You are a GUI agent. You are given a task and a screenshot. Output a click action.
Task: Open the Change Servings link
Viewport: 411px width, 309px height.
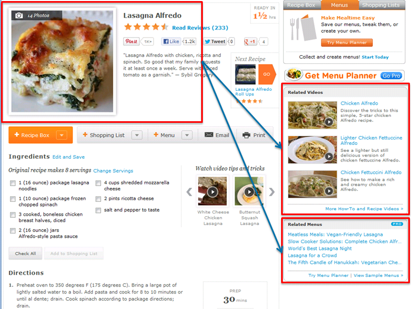[x=113, y=171]
